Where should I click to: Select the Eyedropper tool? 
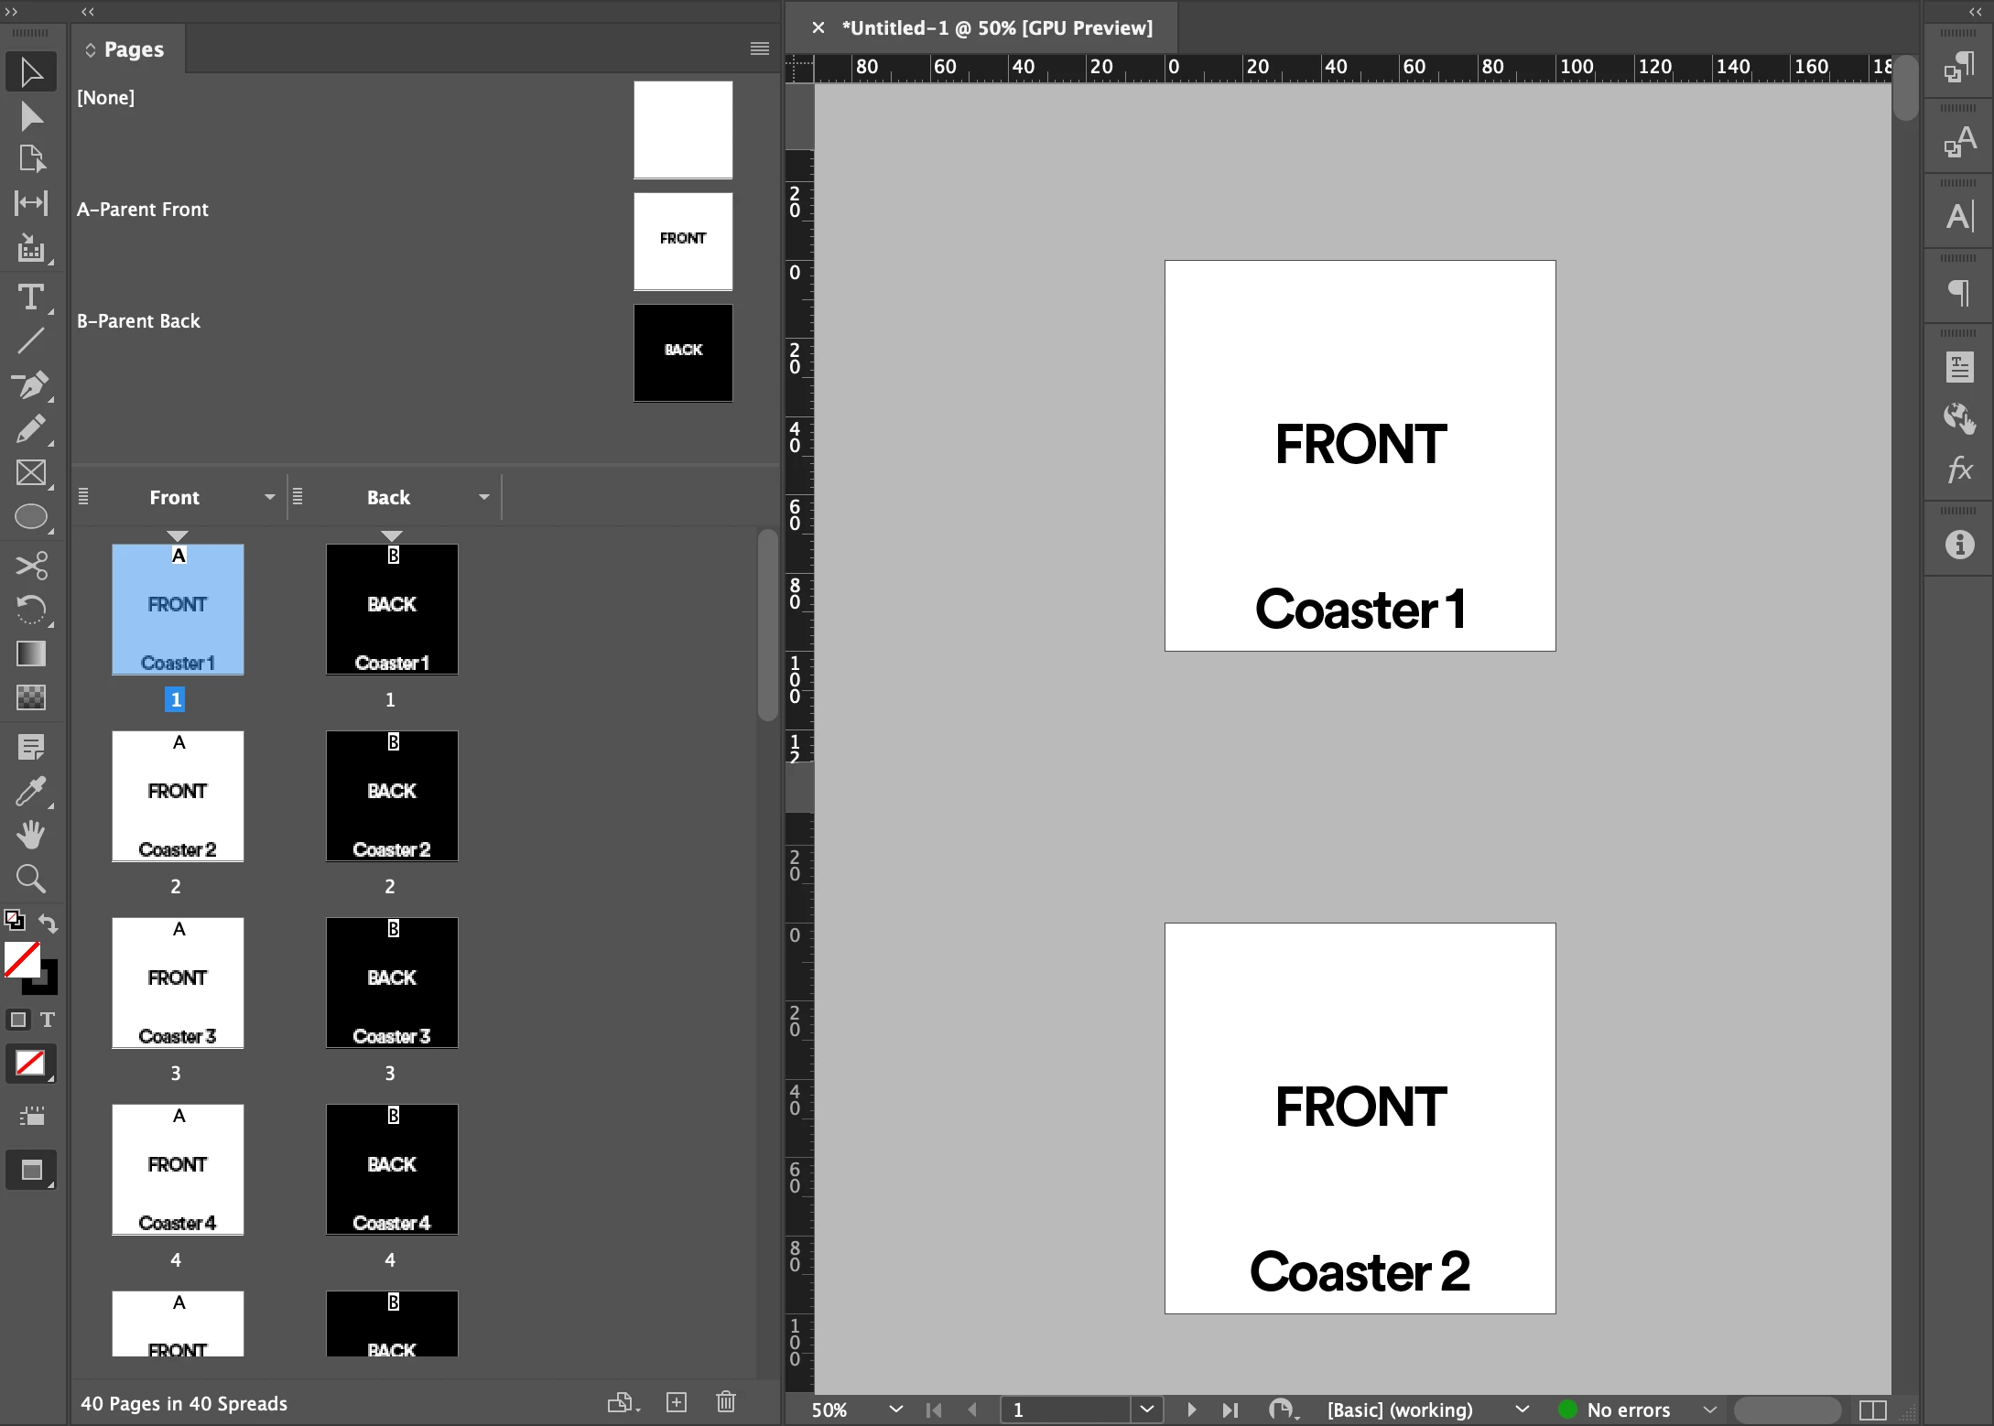[30, 790]
